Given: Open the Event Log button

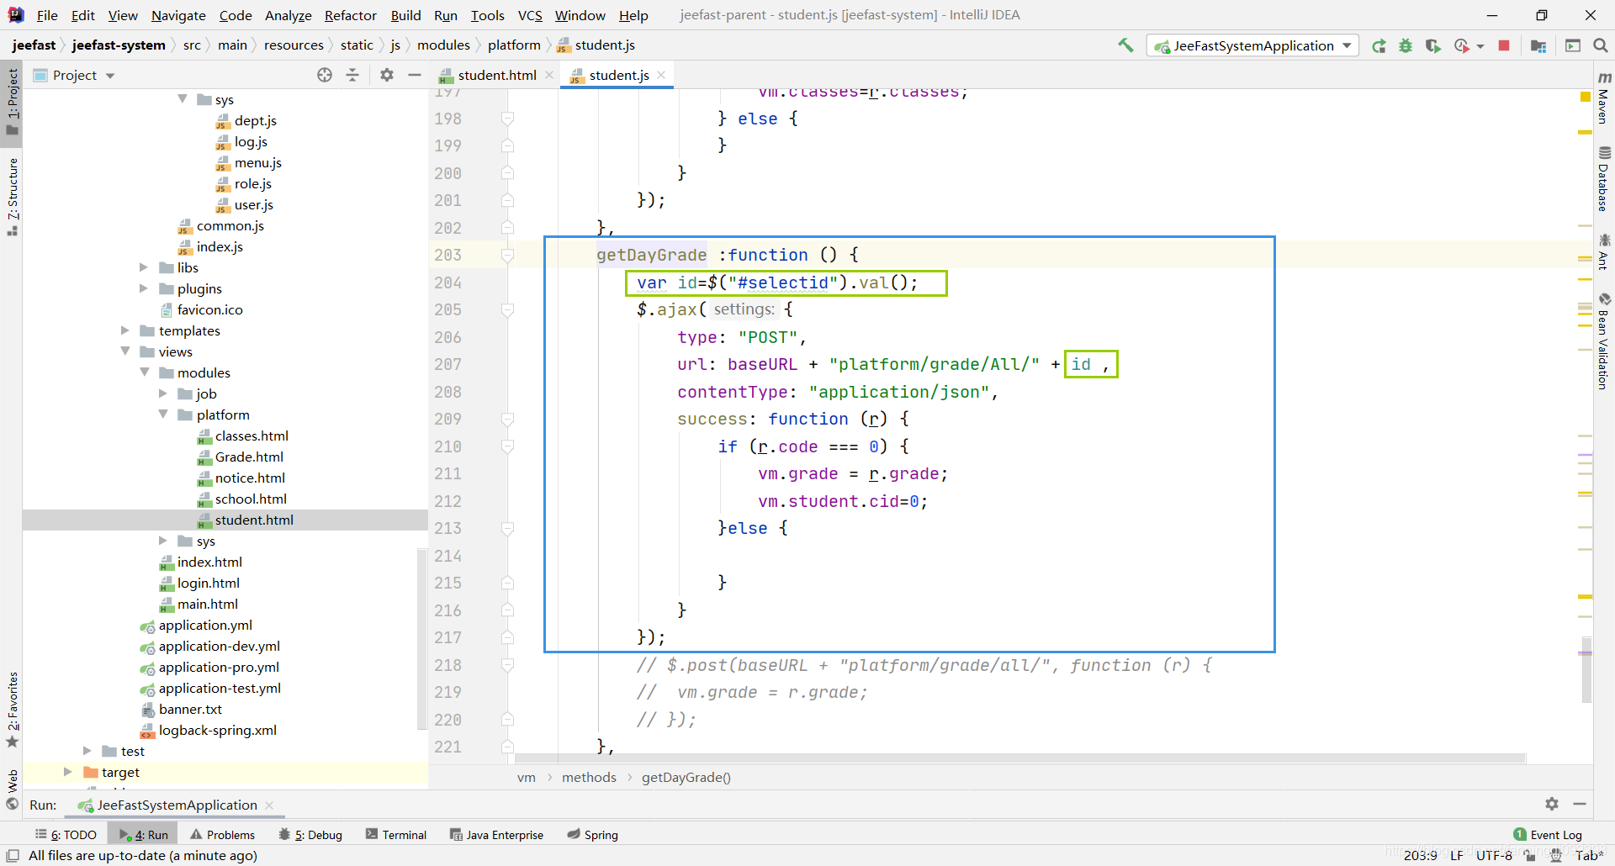Looking at the screenshot, I should (1548, 834).
